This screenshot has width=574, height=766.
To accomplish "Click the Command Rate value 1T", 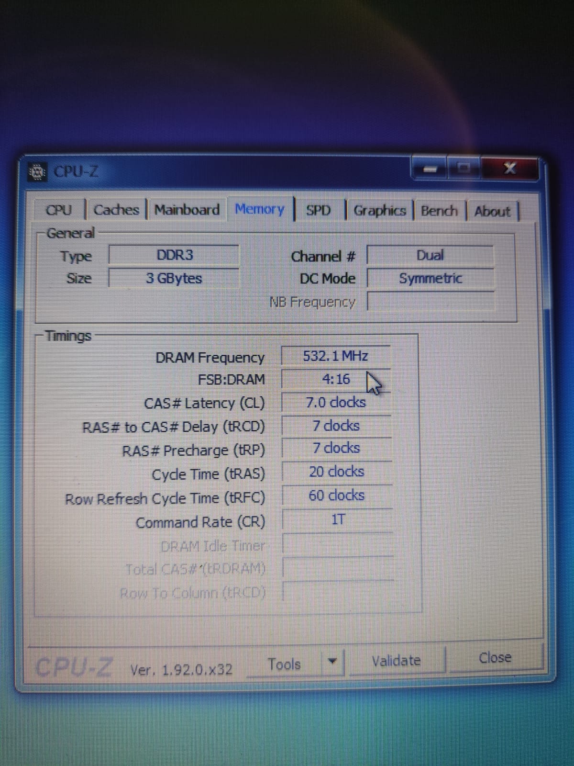I will [x=338, y=519].
